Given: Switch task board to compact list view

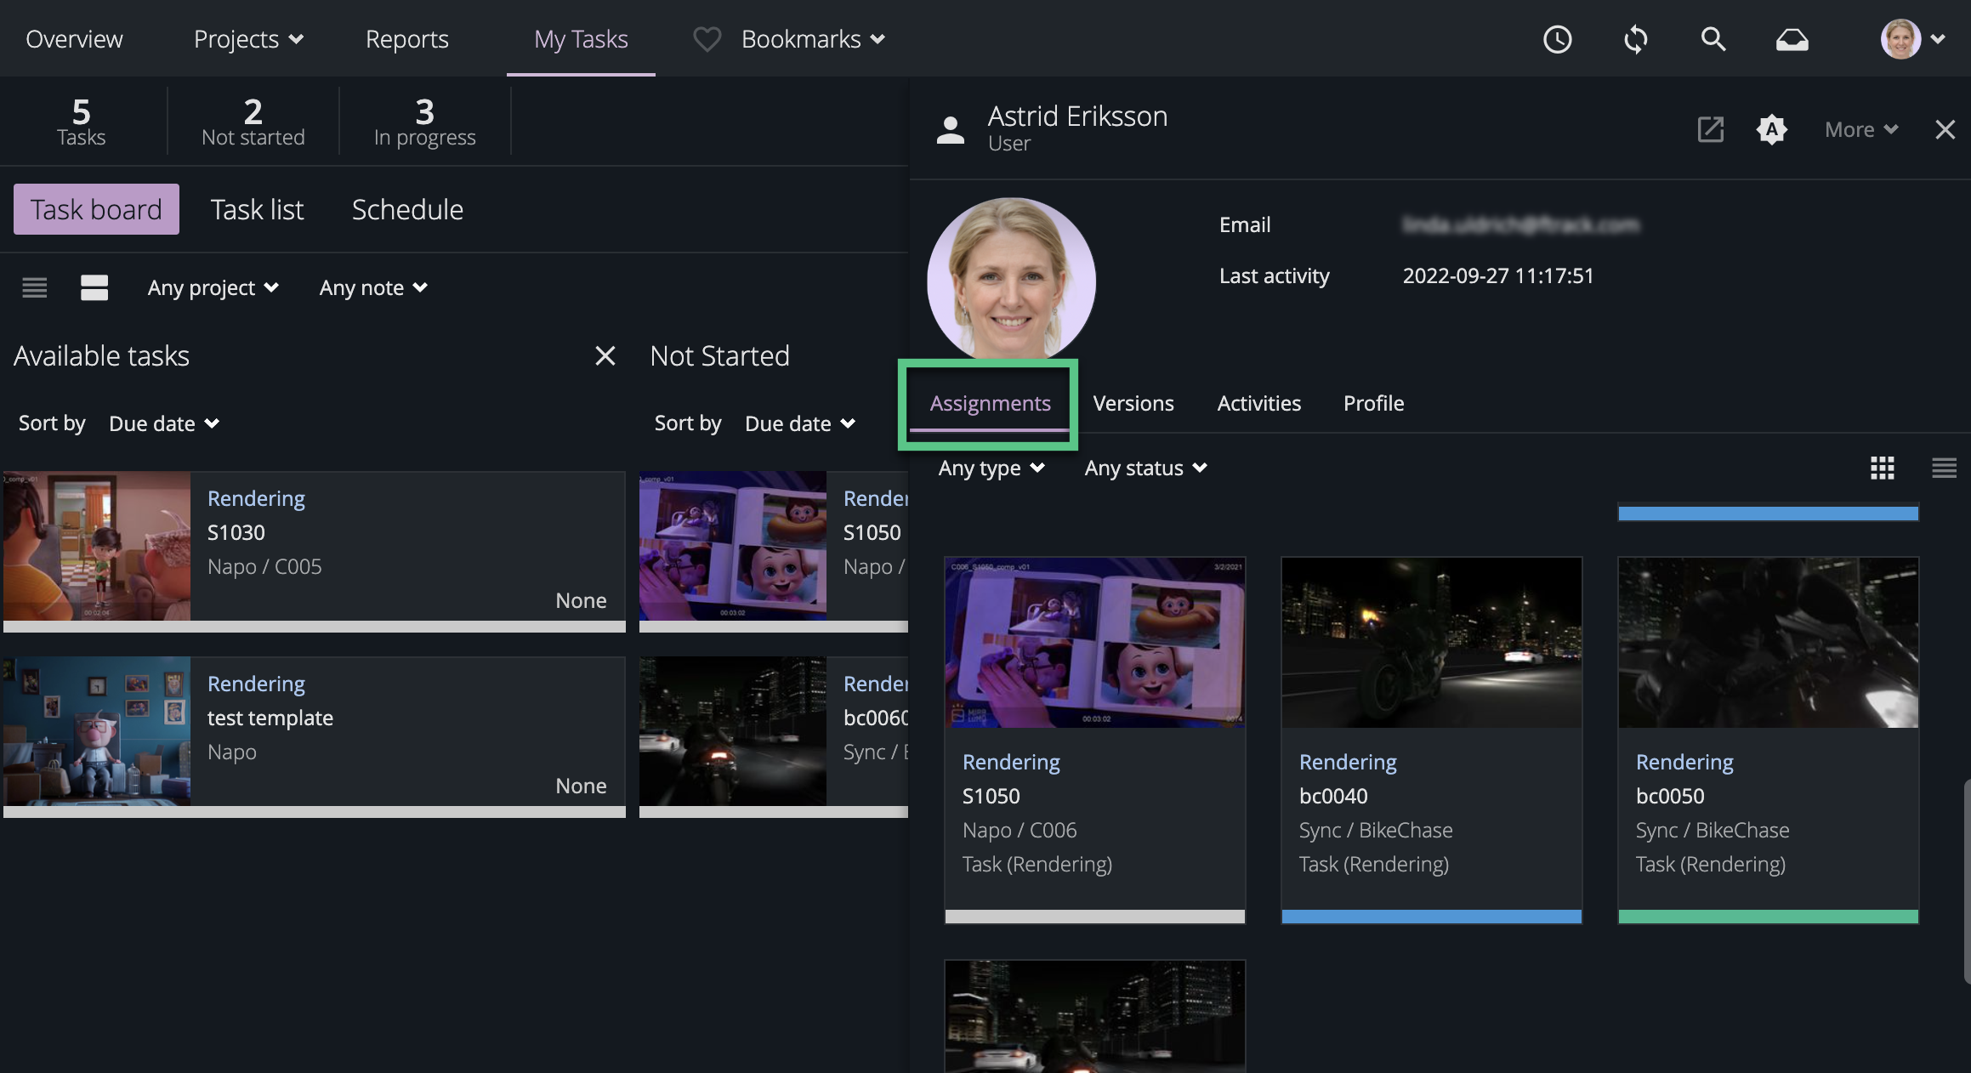Looking at the screenshot, I should click(x=35, y=287).
